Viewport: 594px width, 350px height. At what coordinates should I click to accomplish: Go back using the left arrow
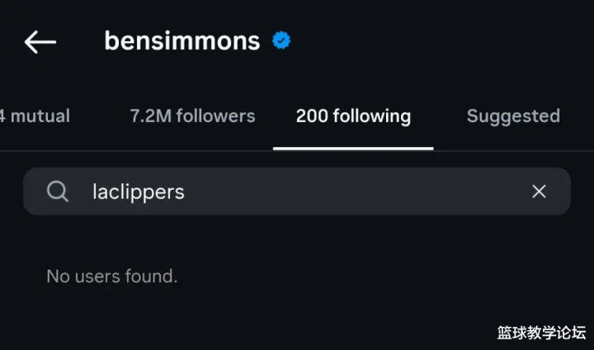point(40,42)
